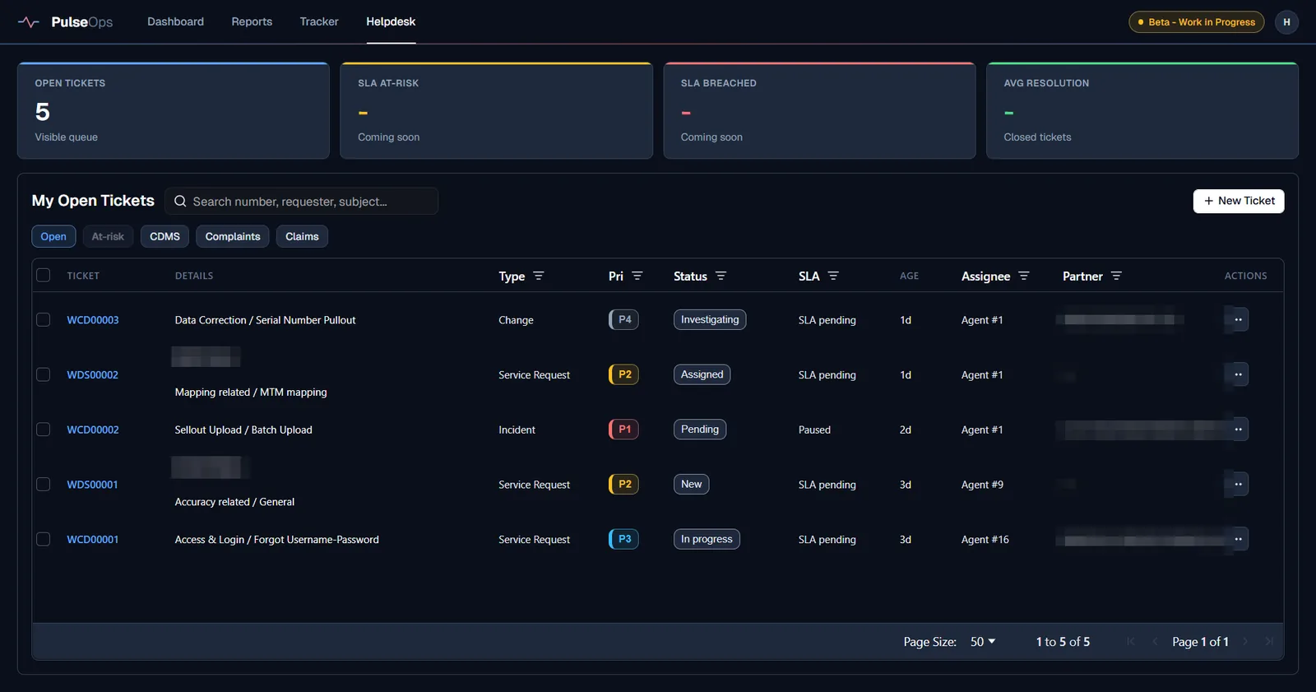Open the Reports tab

pos(252,21)
